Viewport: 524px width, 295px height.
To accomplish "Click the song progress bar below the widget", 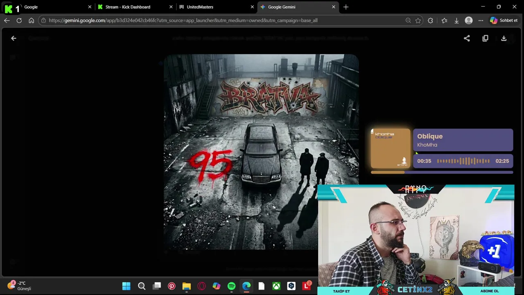I will (x=442, y=172).
